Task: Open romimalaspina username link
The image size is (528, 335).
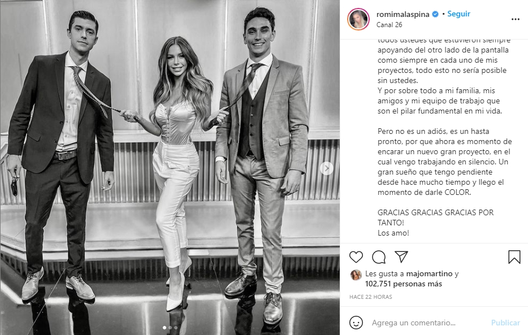Action: point(403,14)
